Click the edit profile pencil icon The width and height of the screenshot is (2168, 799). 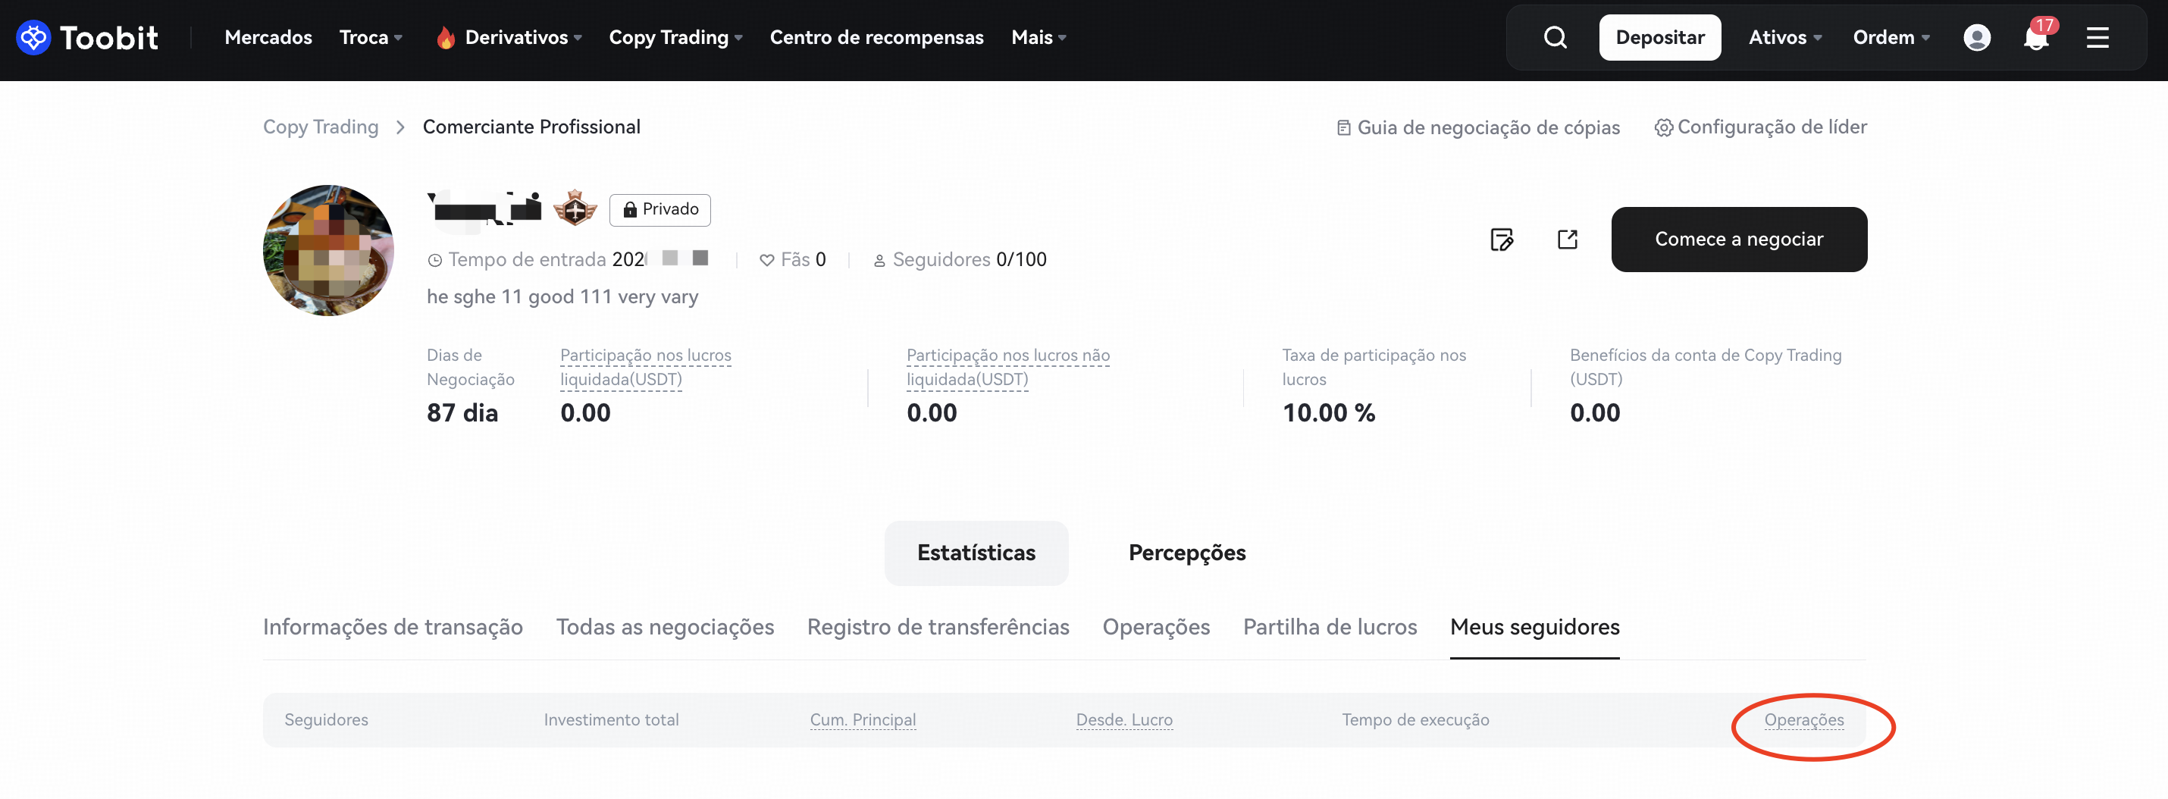[x=1502, y=240]
